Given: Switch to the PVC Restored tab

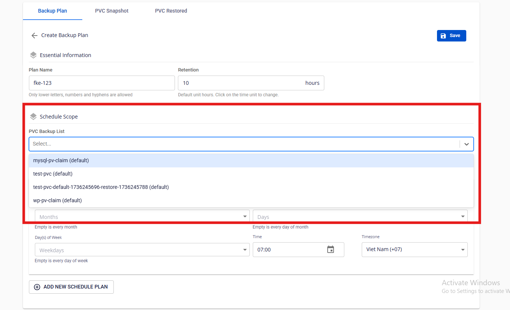Looking at the screenshot, I should 171,11.
